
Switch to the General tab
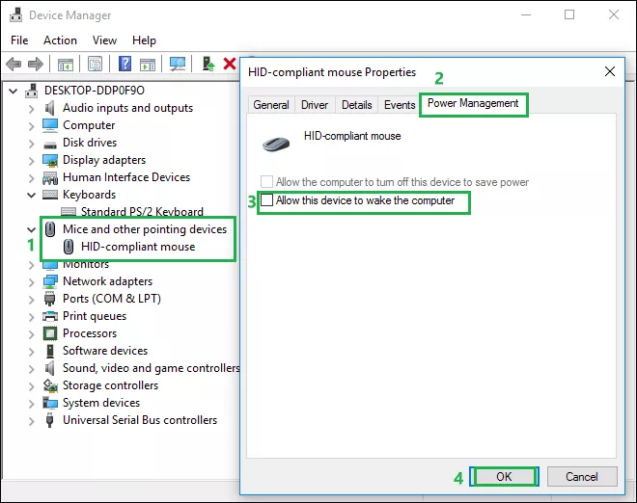271,105
